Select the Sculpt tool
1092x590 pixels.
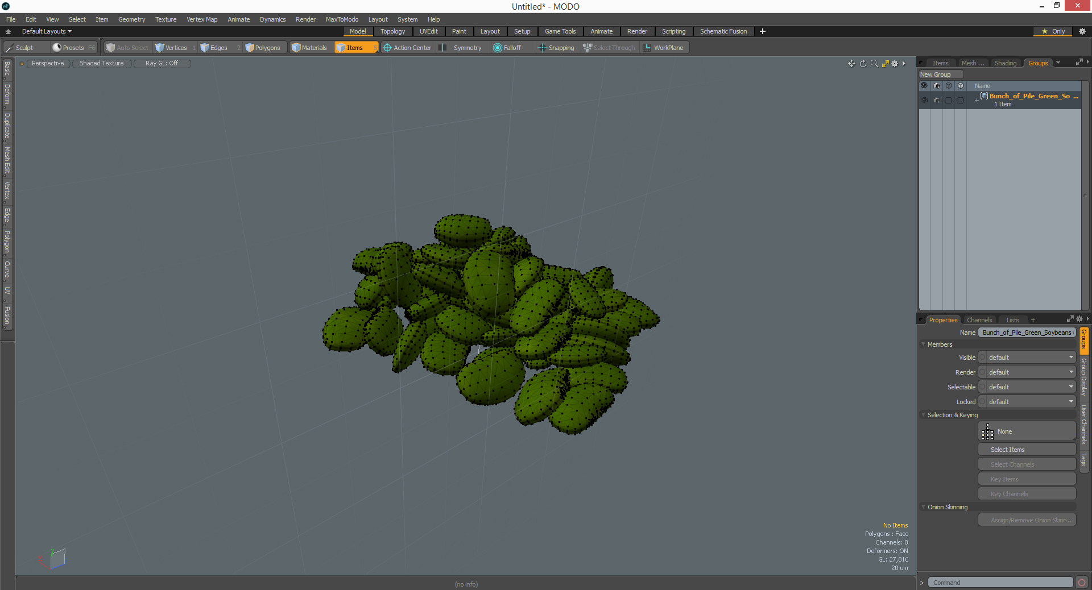26,48
